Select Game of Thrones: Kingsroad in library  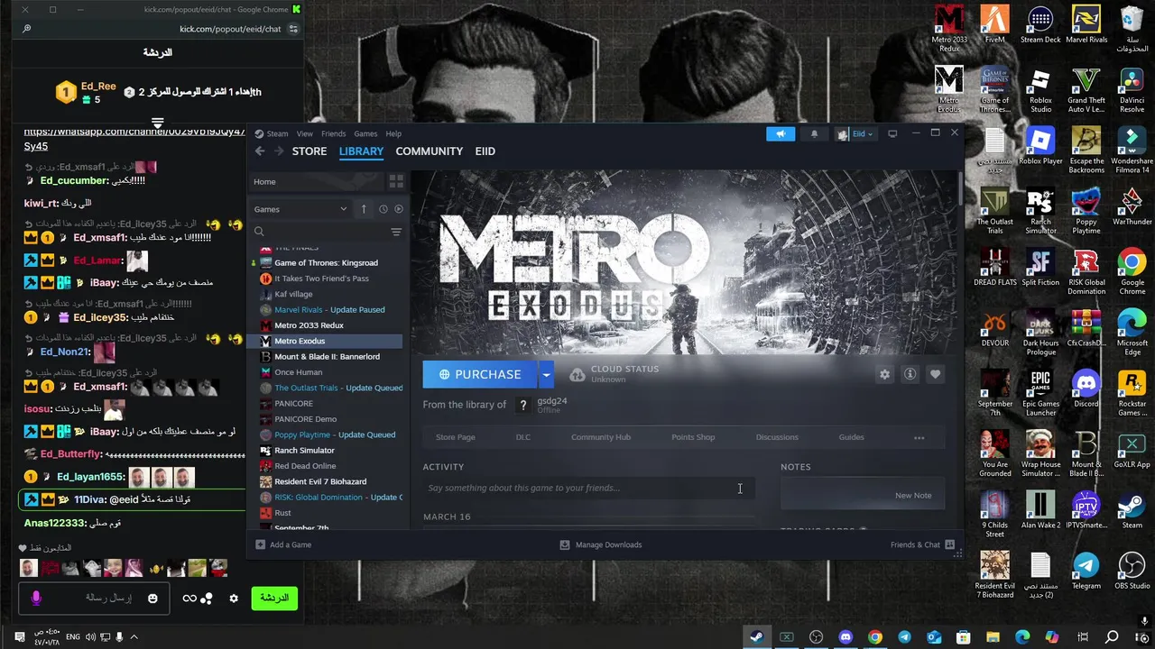point(326,262)
